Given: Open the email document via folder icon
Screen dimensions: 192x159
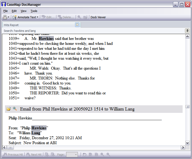Looking at the screenshot, I should (x=9, y=109).
